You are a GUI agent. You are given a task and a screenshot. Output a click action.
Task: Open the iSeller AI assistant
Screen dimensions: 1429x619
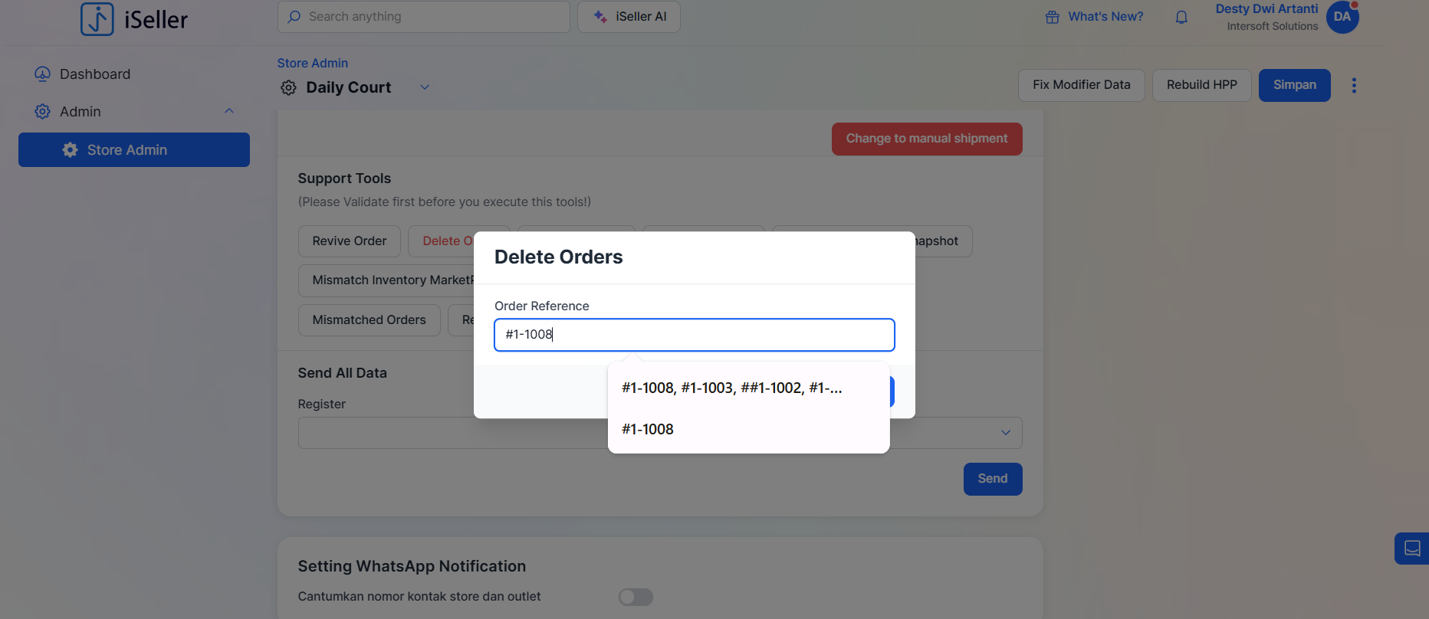point(629,17)
